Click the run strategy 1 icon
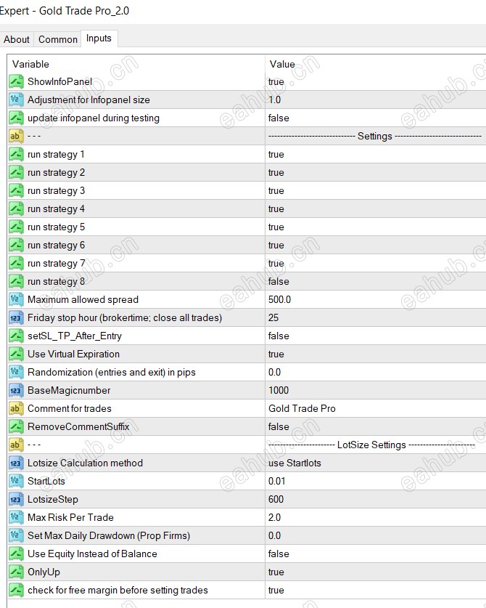The image size is (486, 608). coord(16,154)
